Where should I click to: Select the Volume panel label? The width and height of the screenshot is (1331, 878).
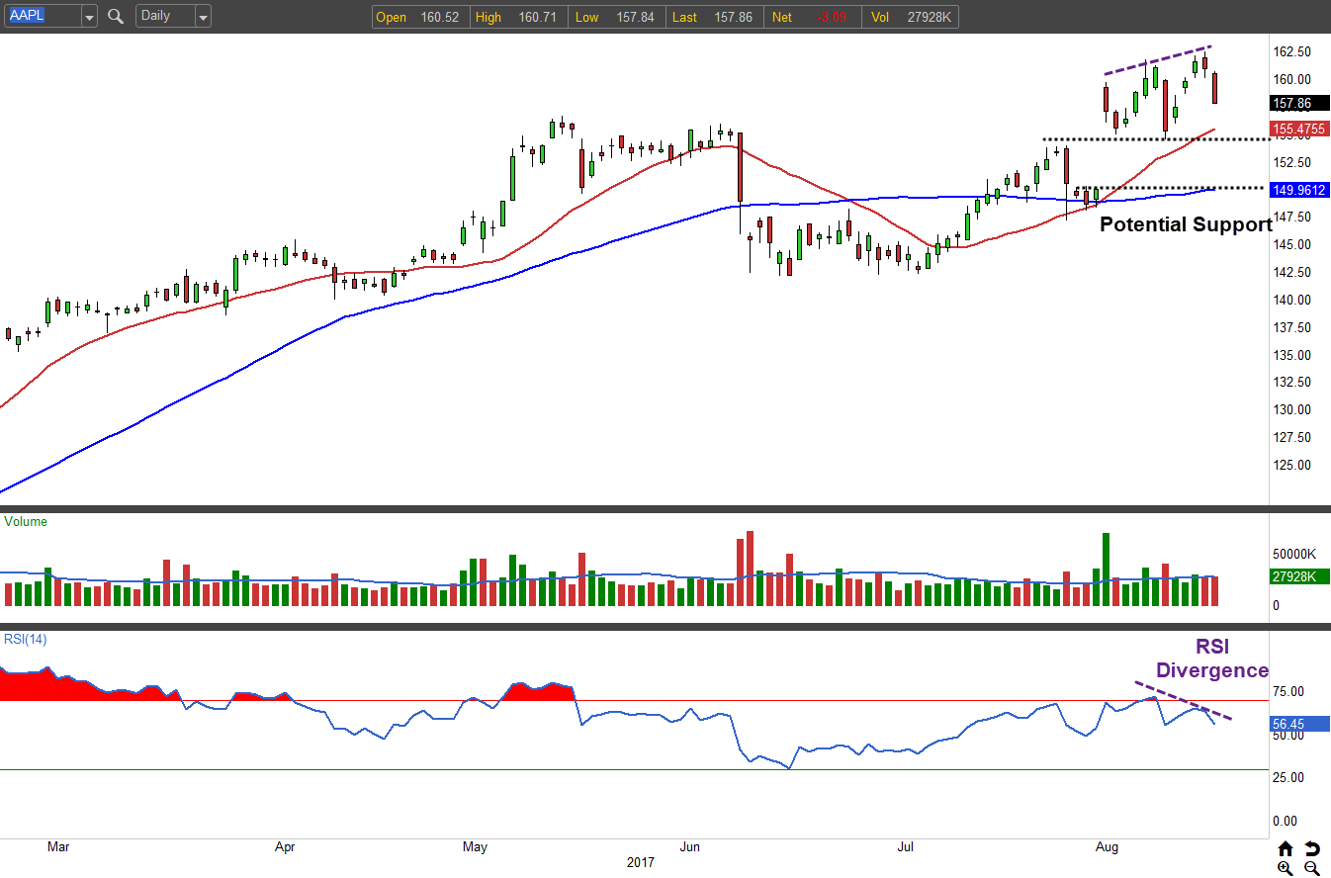click(26, 522)
